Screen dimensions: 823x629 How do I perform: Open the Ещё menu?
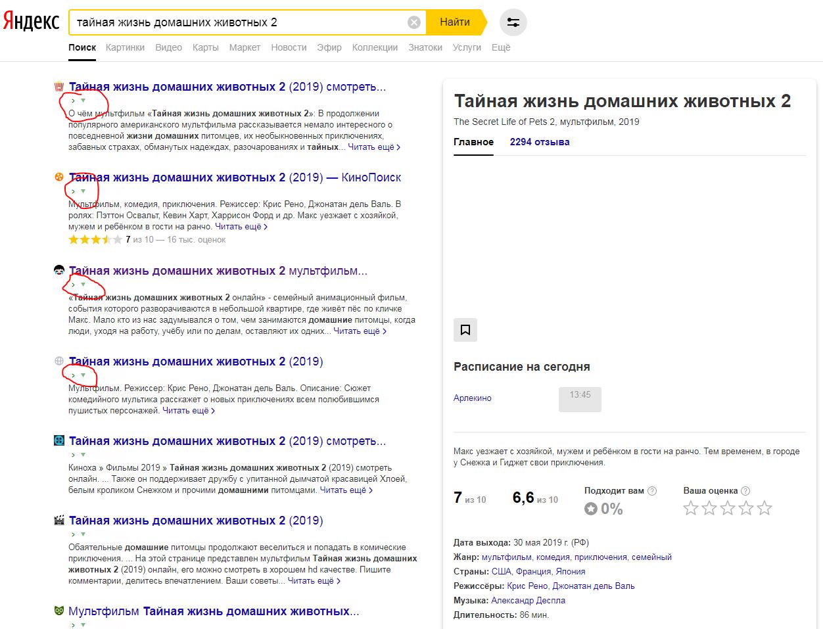coord(501,47)
